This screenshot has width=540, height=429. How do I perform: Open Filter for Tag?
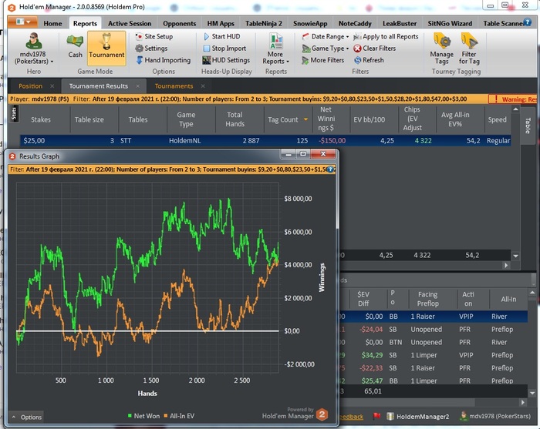point(469,49)
